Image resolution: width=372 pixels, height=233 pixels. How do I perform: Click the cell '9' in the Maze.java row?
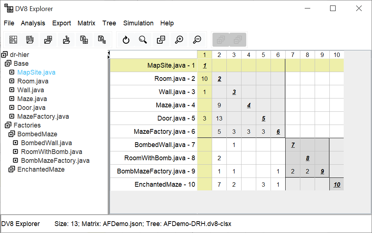click(x=219, y=105)
